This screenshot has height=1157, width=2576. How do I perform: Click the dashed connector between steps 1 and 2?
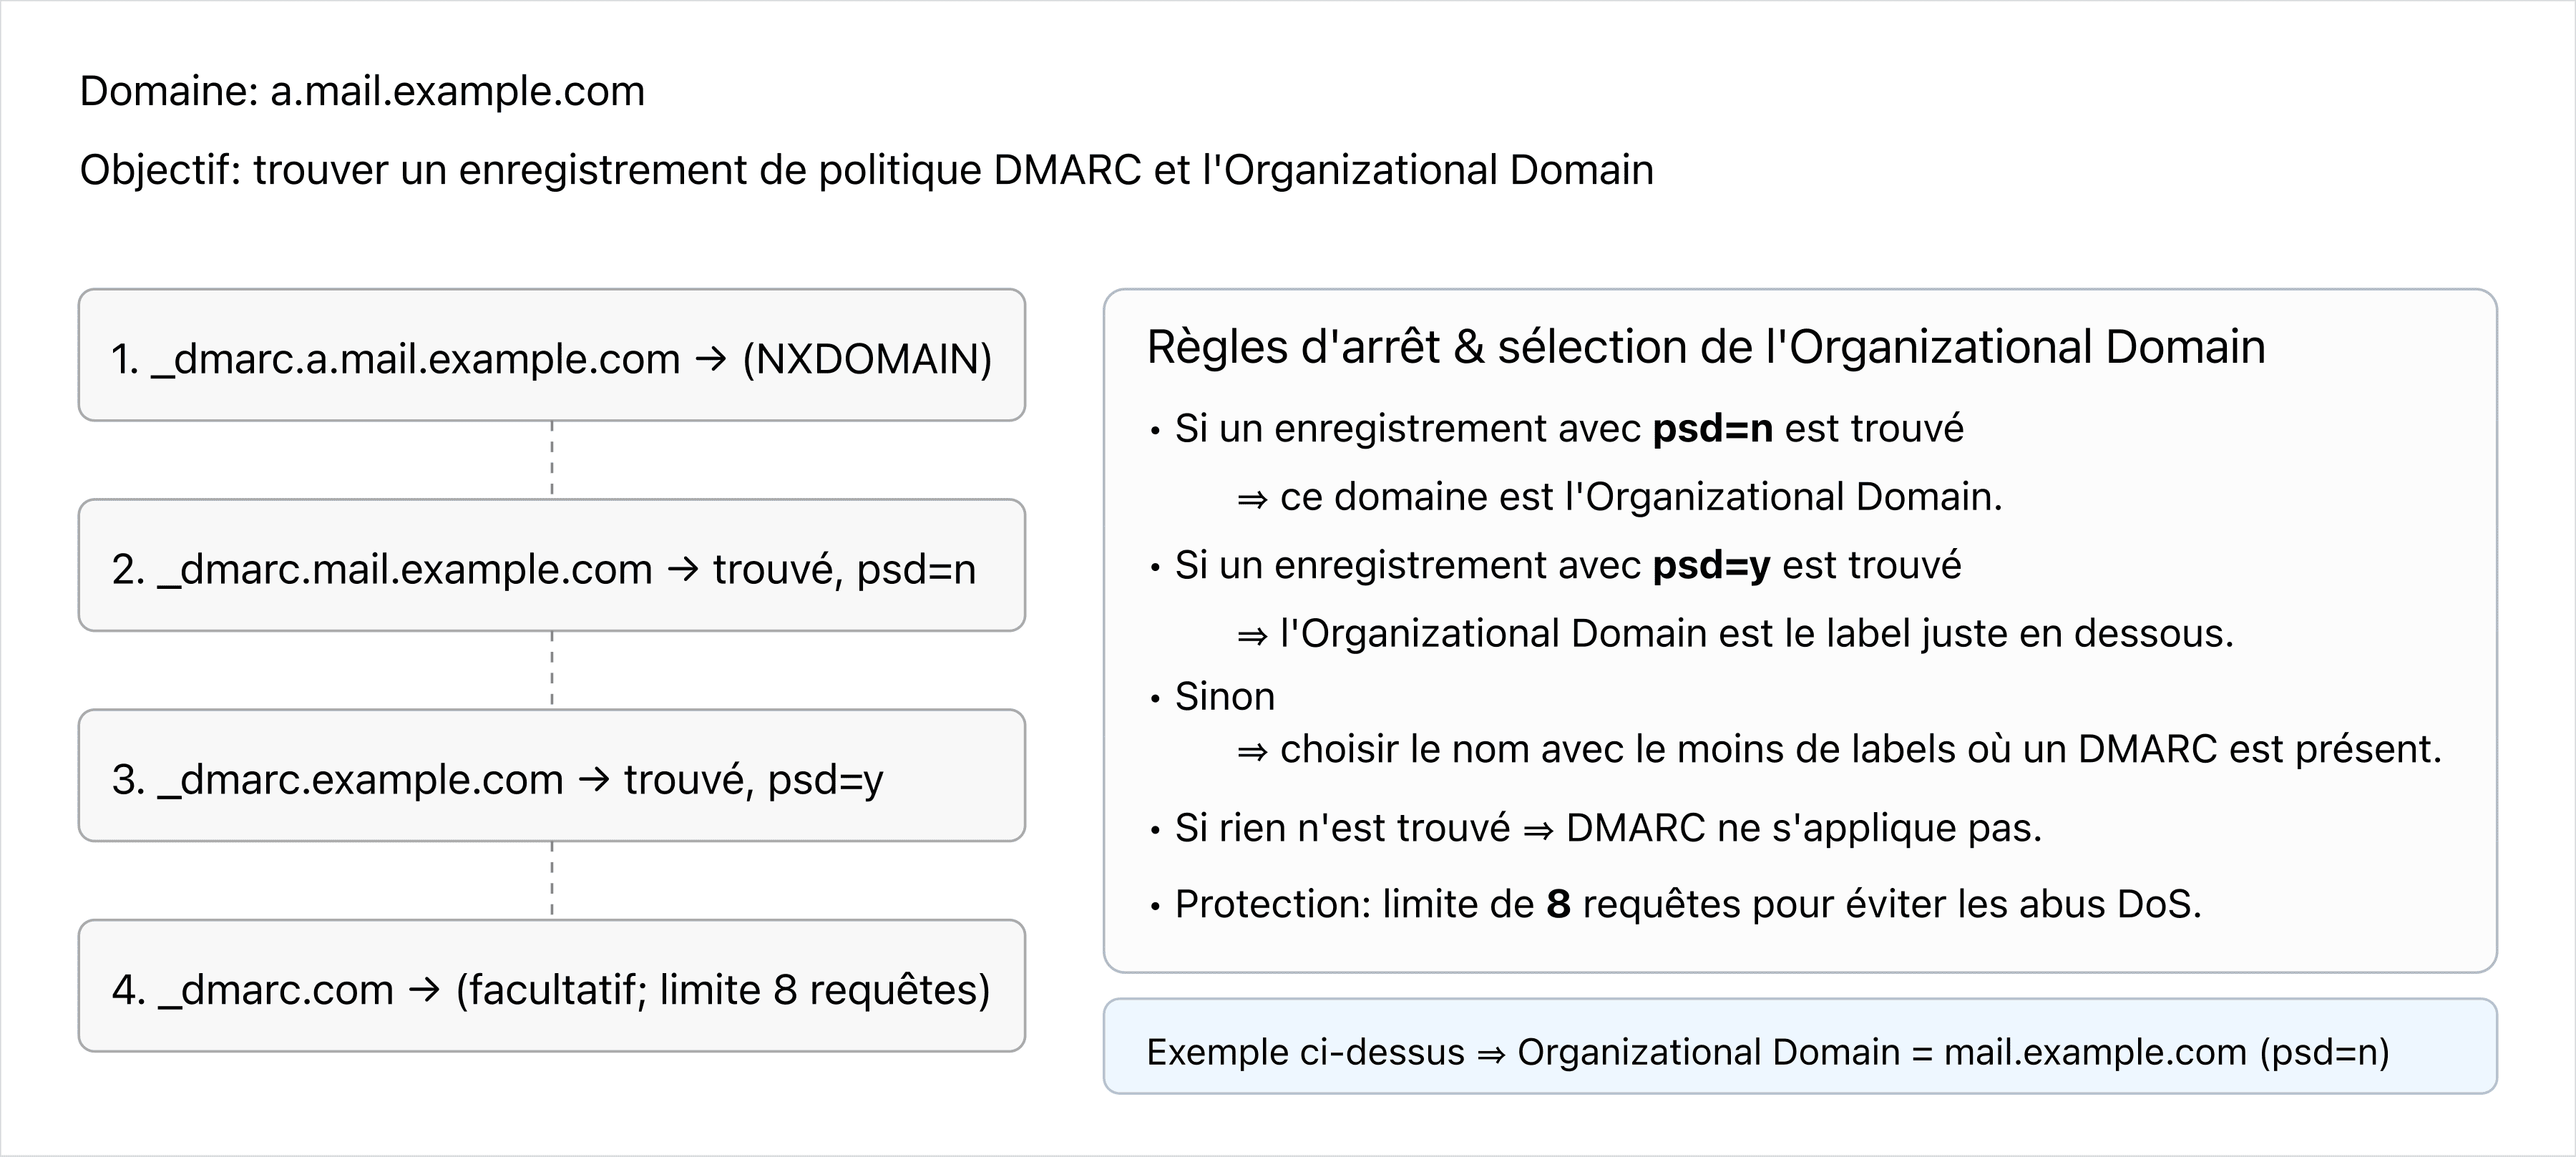pyautogui.click(x=552, y=460)
